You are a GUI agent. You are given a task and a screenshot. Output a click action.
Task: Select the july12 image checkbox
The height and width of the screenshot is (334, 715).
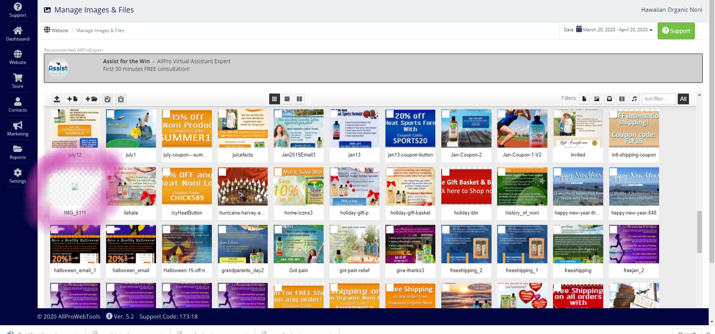point(54,114)
